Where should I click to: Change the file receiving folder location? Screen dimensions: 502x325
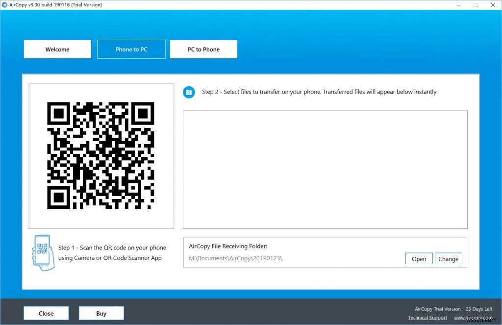(448, 258)
